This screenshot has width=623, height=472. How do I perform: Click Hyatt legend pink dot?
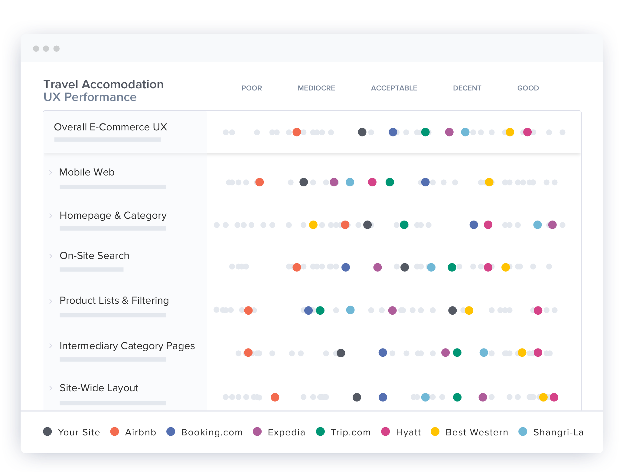(x=386, y=431)
